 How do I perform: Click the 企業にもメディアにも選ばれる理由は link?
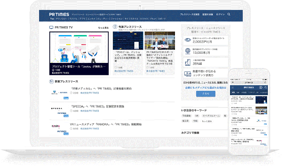click(206, 88)
